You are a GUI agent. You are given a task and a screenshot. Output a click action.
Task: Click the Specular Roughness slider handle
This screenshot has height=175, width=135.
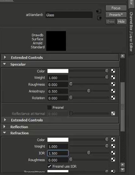71,84
